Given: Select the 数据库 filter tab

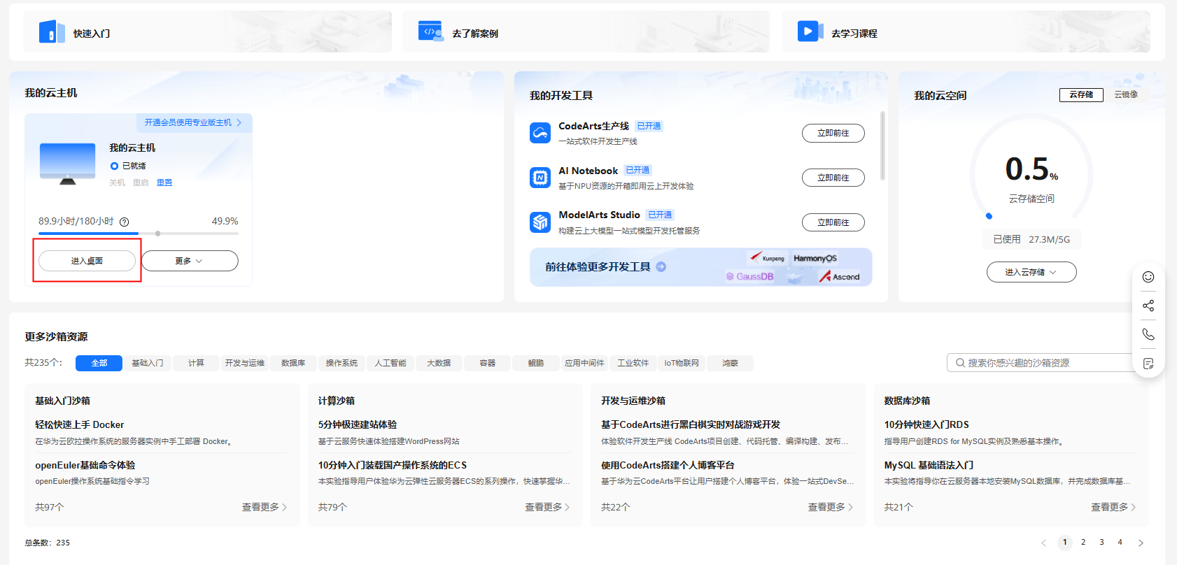Looking at the screenshot, I should tap(293, 363).
